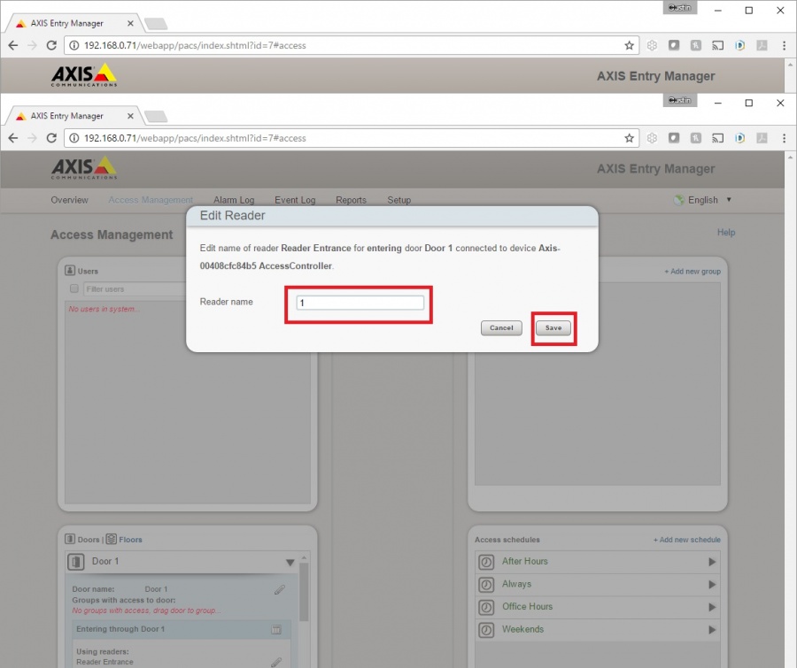Click Add new schedule link
The height and width of the screenshot is (668, 797).
coord(686,540)
